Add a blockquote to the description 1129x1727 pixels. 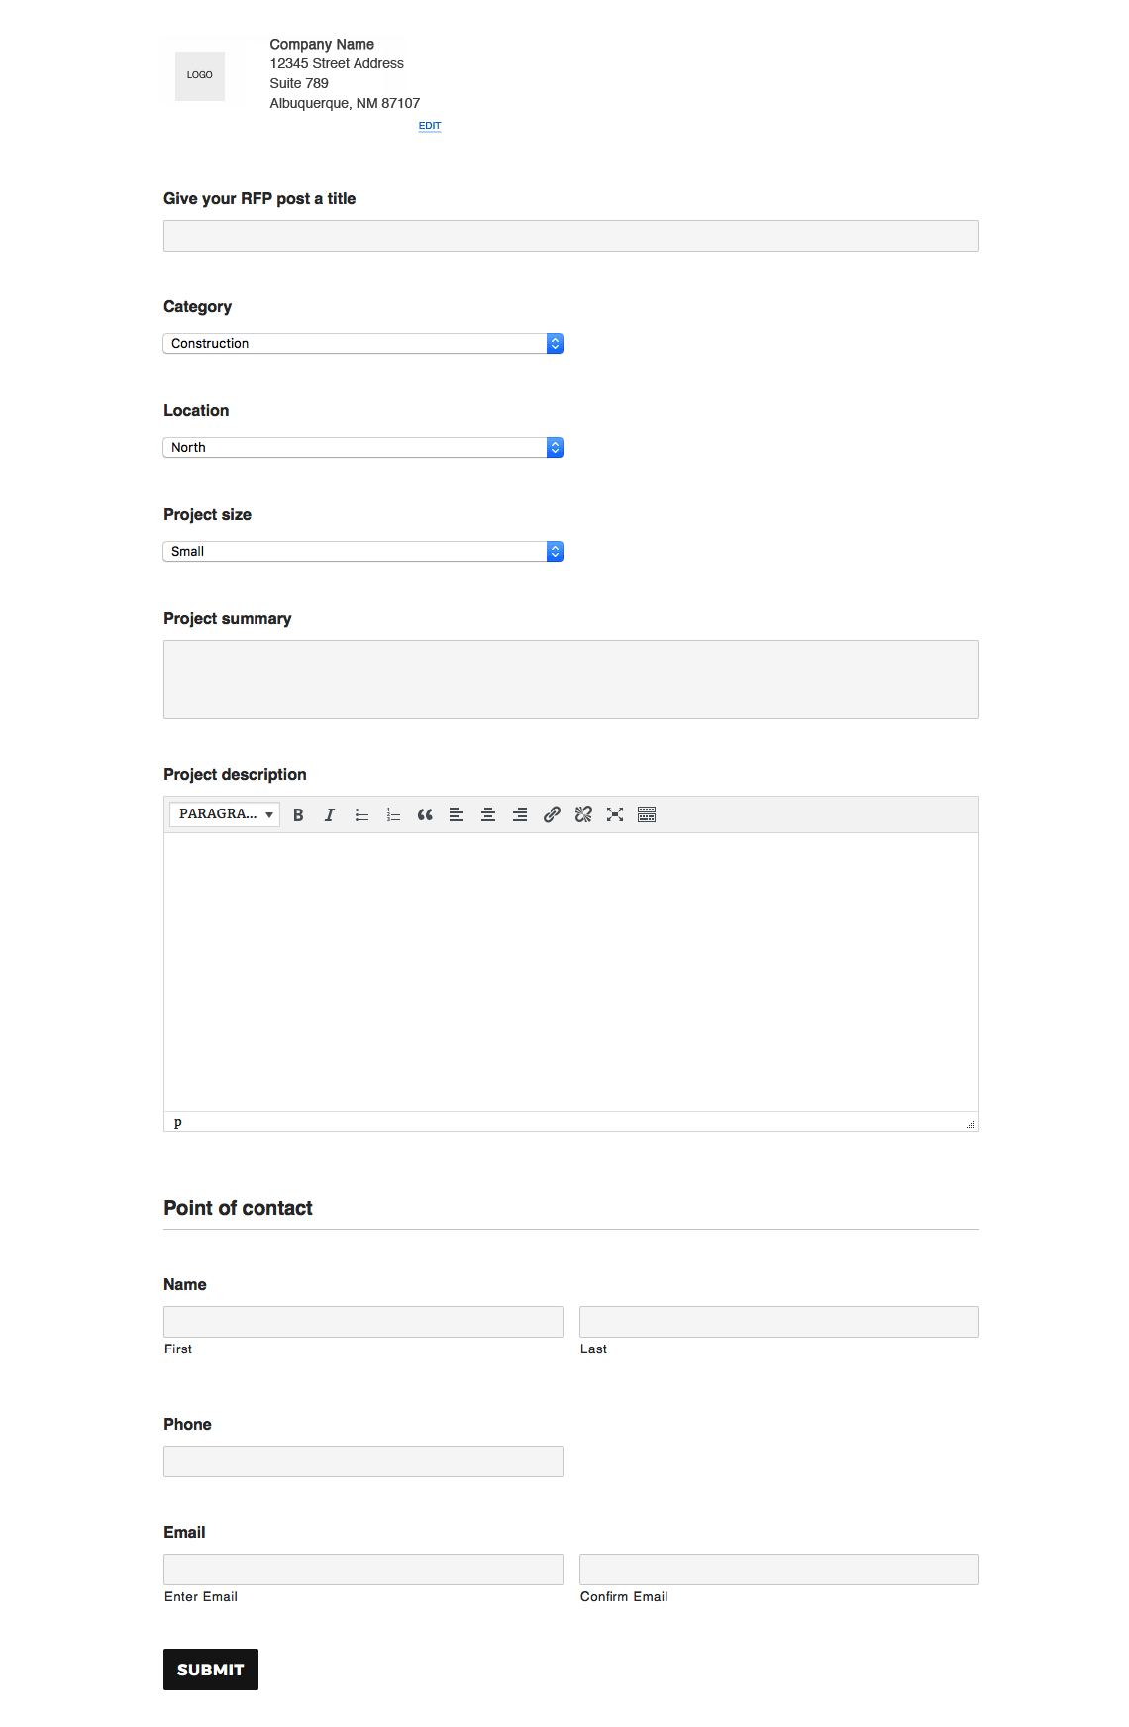tap(425, 814)
